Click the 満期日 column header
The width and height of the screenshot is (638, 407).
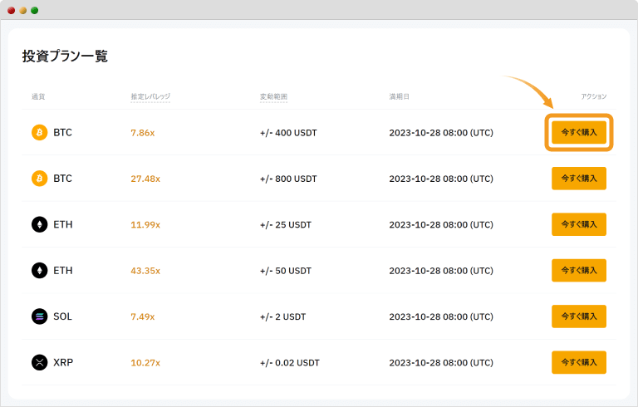[399, 96]
